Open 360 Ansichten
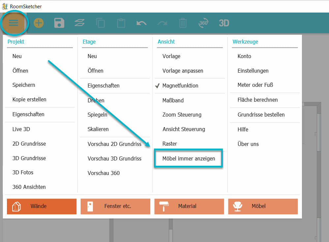This screenshot has width=329, height=242. [x=29, y=187]
